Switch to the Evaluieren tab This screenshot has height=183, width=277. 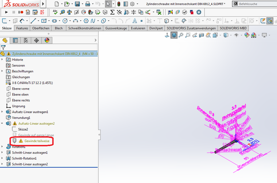(x=138, y=28)
